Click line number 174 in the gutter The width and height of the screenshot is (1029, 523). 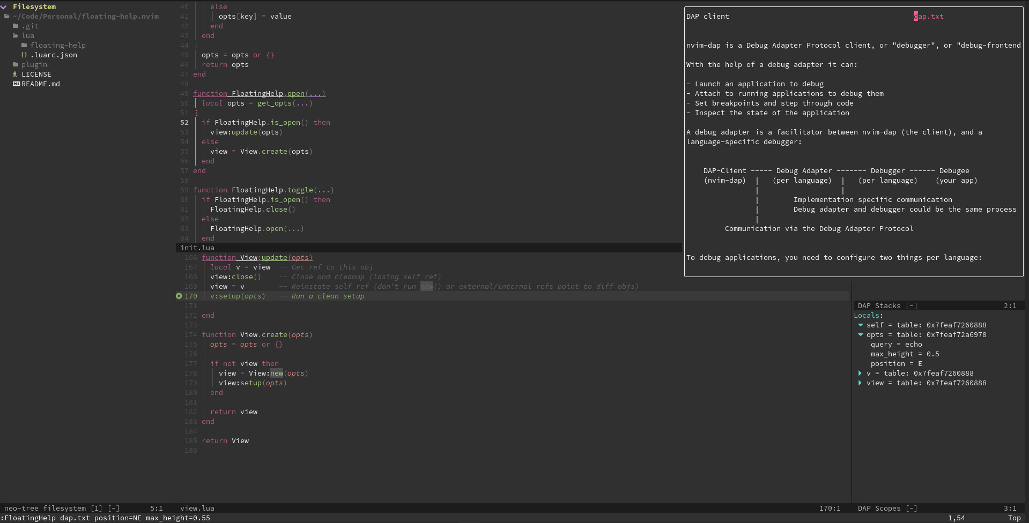(x=191, y=334)
